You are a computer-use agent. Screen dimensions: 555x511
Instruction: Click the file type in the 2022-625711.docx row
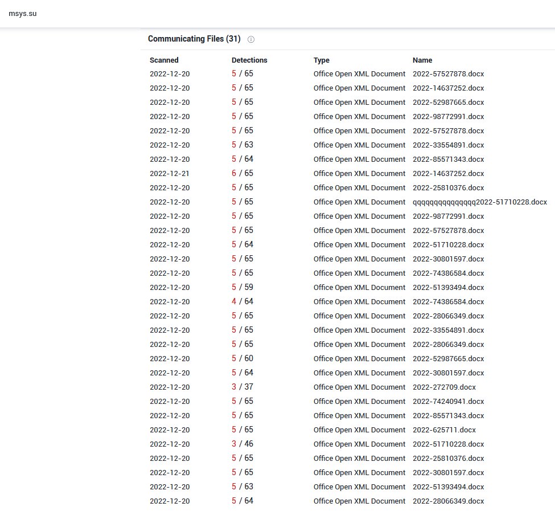click(359, 430)
